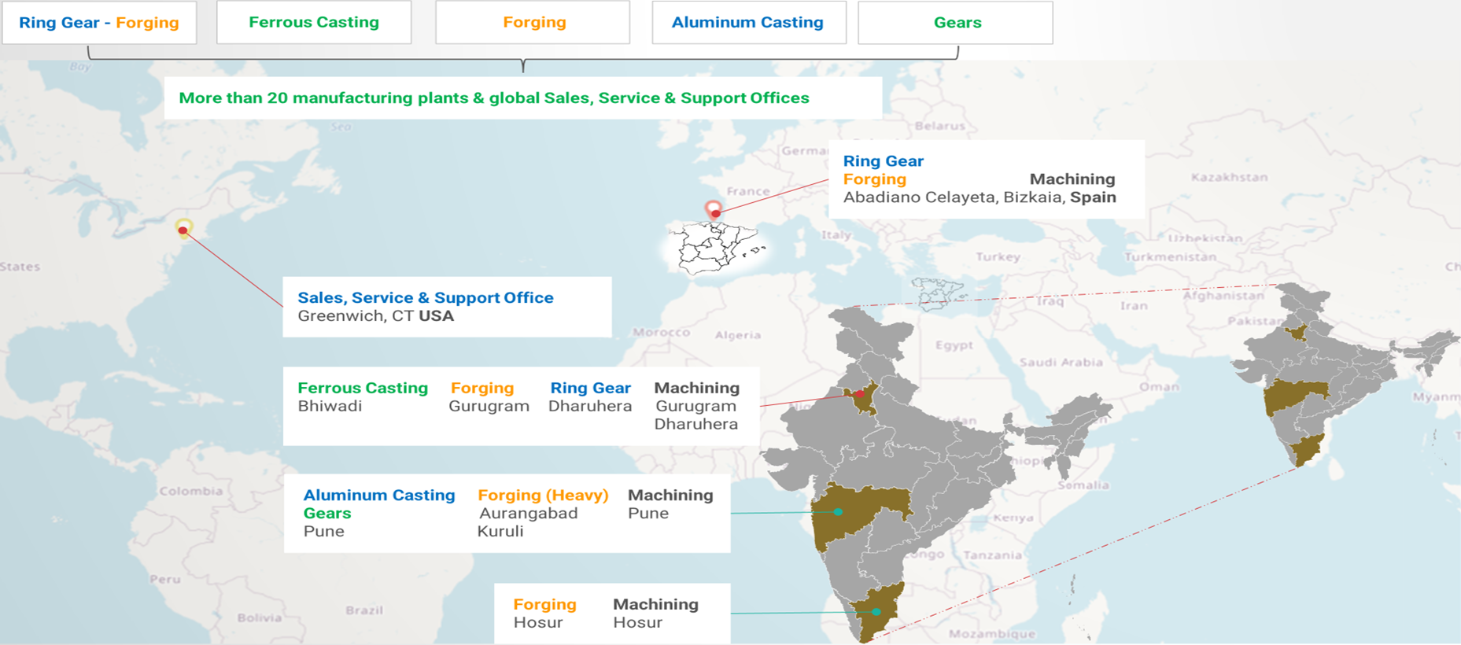Click the 'Mozambique' map label
Image resolution: width=1461 pixels, height=645 pixels.
click(992, 633)
